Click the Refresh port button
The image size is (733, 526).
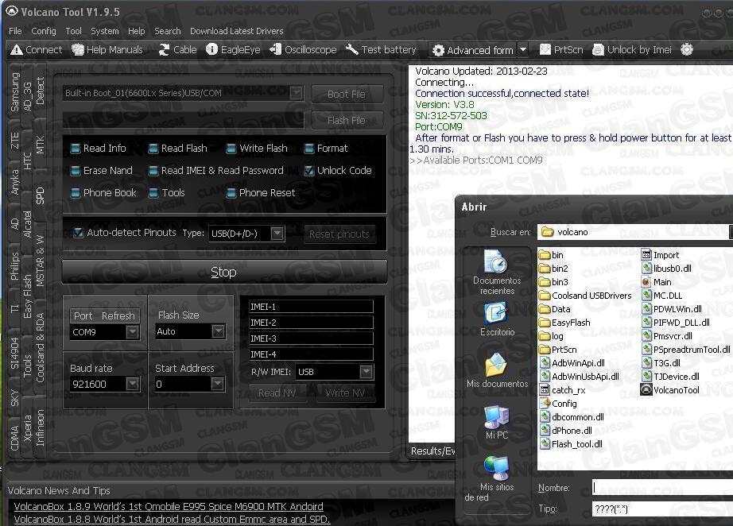(118, 315)
